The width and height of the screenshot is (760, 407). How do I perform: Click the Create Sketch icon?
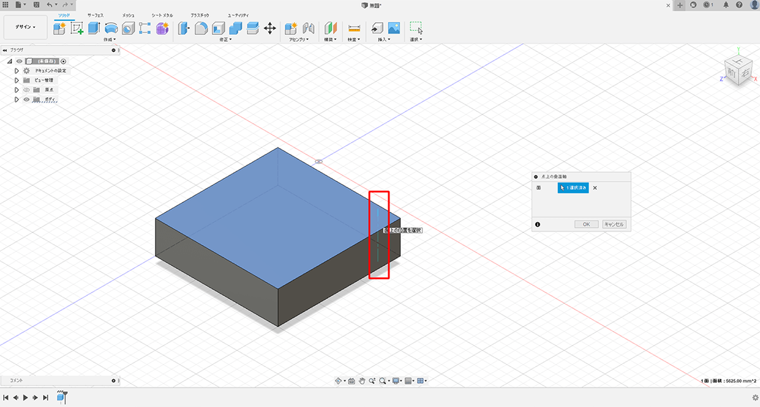pos(77,28)
